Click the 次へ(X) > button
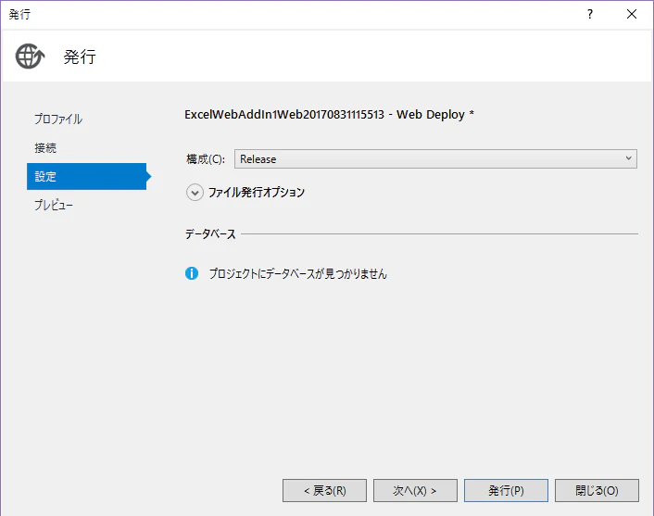654x516 pixels. point(415,491)
